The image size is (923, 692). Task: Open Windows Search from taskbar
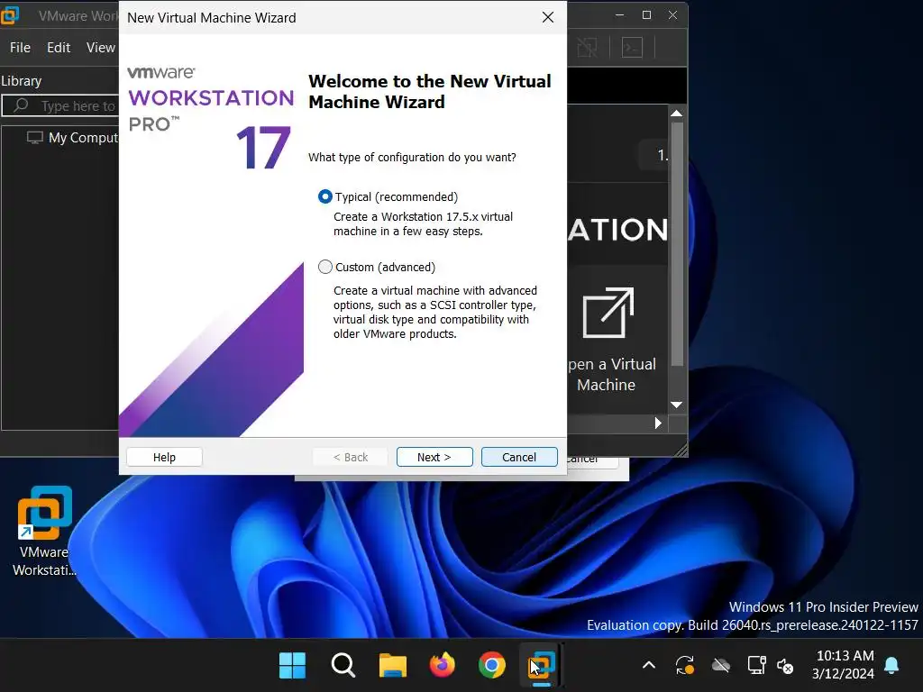pyautogui.click(x=343, y=666)
